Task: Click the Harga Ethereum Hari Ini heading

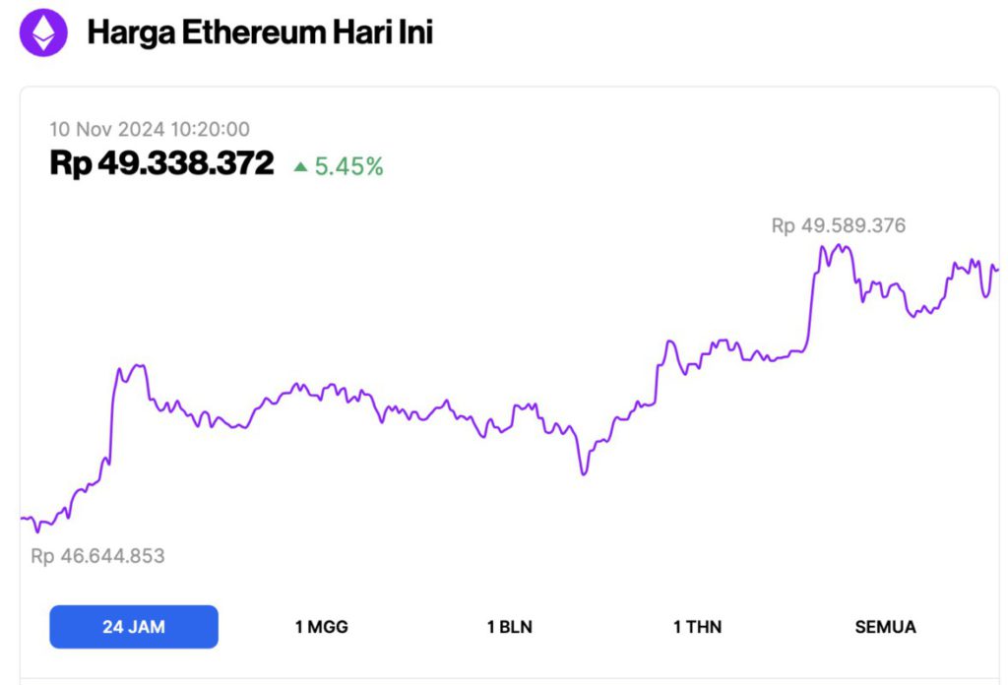Action: 260,32
